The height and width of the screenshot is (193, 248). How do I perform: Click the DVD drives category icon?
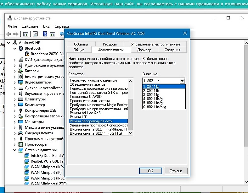click(x=21, y=60)
